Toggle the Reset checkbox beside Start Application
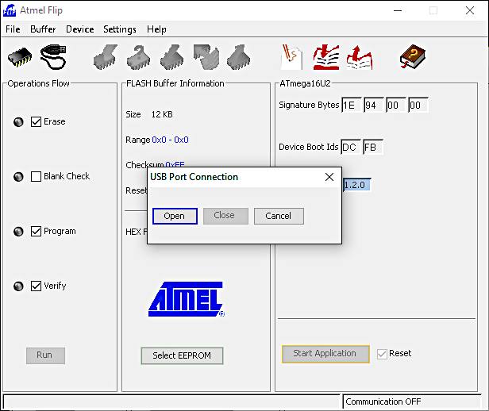 point(382,354)
